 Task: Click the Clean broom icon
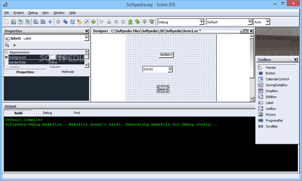(x=80, y=22)
